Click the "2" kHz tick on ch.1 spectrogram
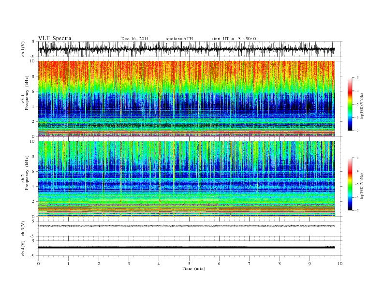The width and height of the screenshot is (383, 296). [x=34, y=121]
